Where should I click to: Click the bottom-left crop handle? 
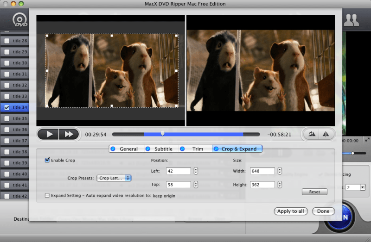47,106
